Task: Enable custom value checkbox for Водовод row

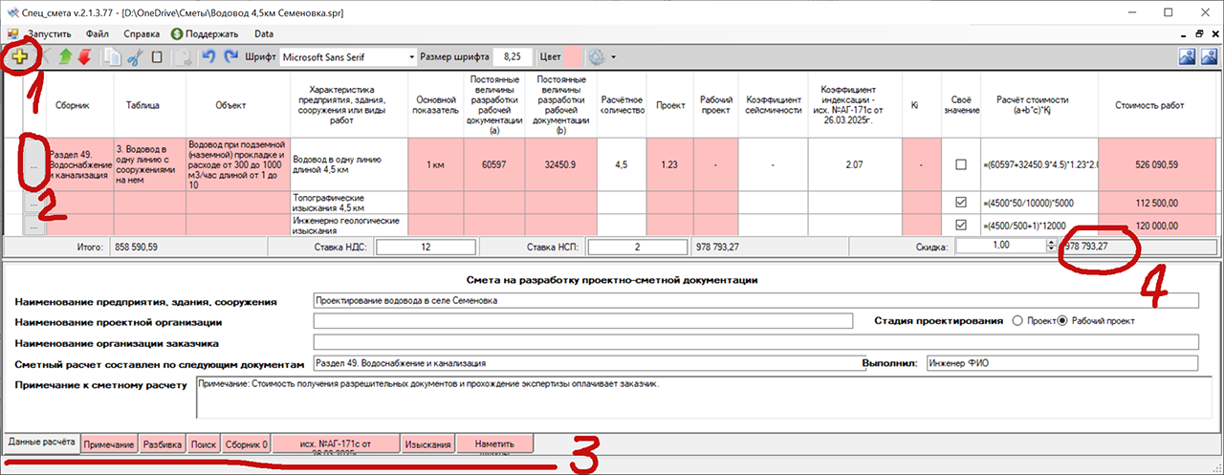Action: (961, 164)
